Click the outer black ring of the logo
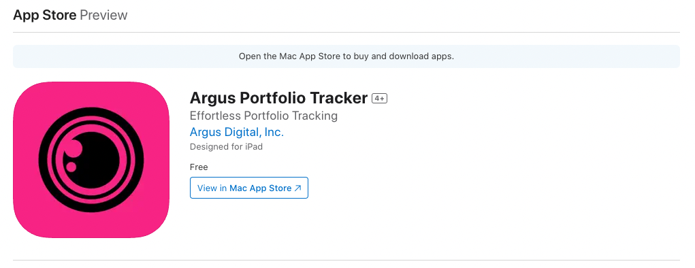This screenshot has width=695, height=268. pyautogui.click(x=91, y=111)
